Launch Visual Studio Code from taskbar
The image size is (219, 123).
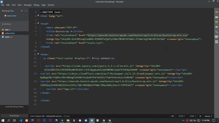click(21, 120)
